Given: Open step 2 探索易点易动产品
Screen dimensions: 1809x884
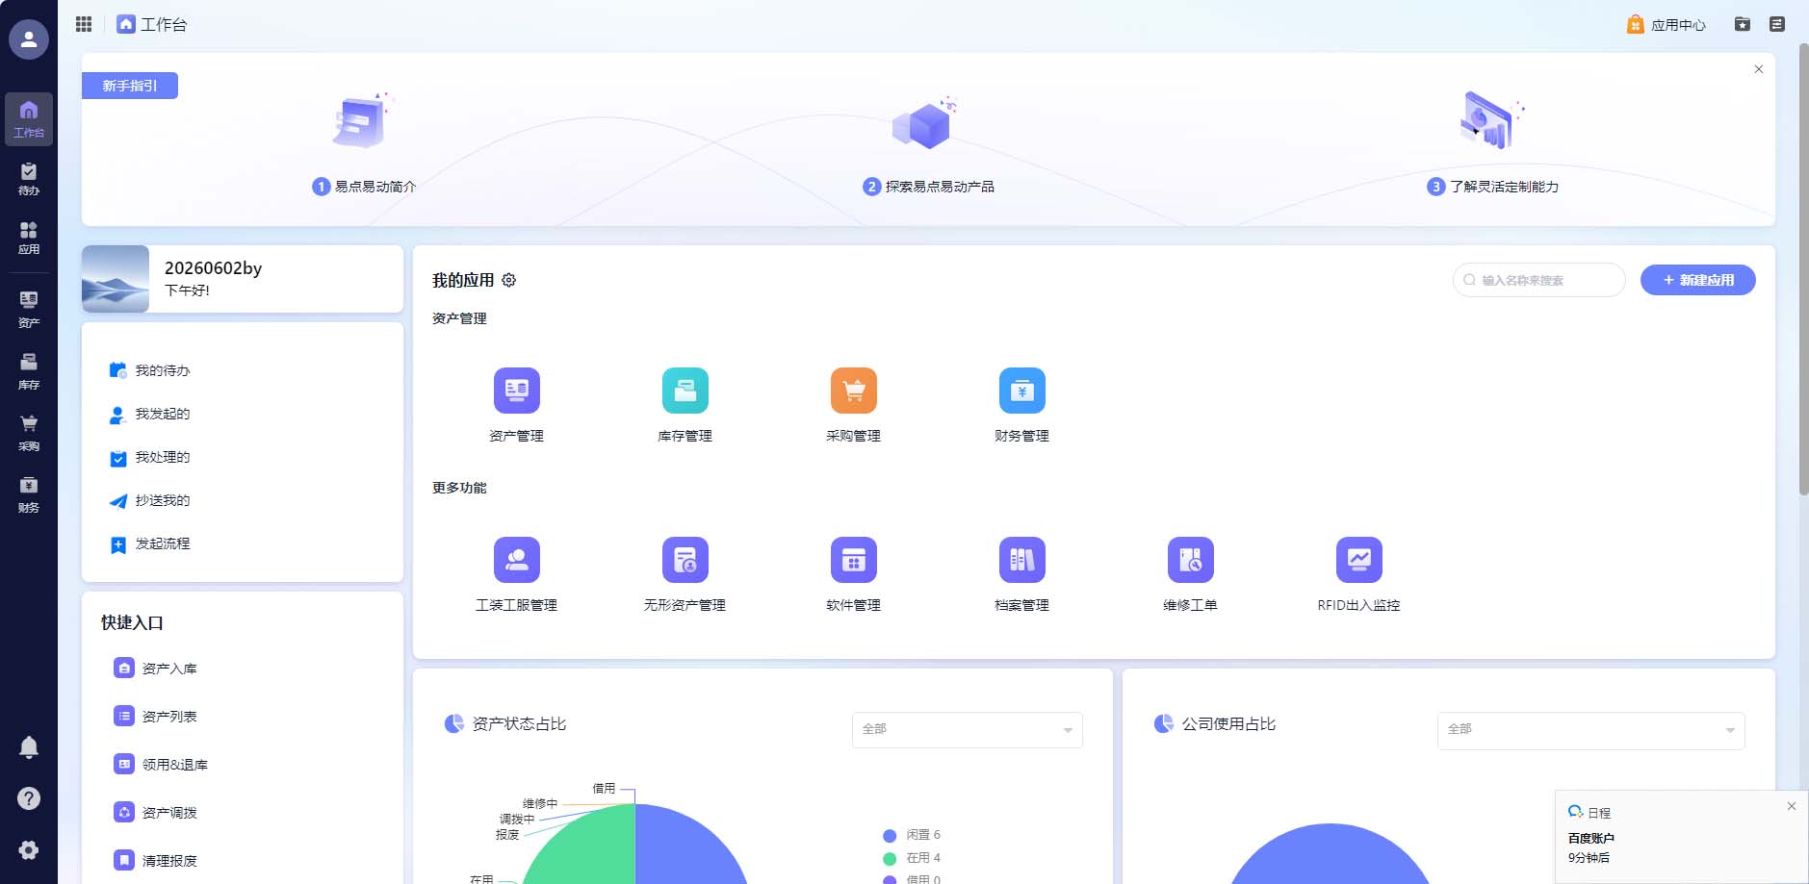Looking at the screenshot, I should 929,187.
